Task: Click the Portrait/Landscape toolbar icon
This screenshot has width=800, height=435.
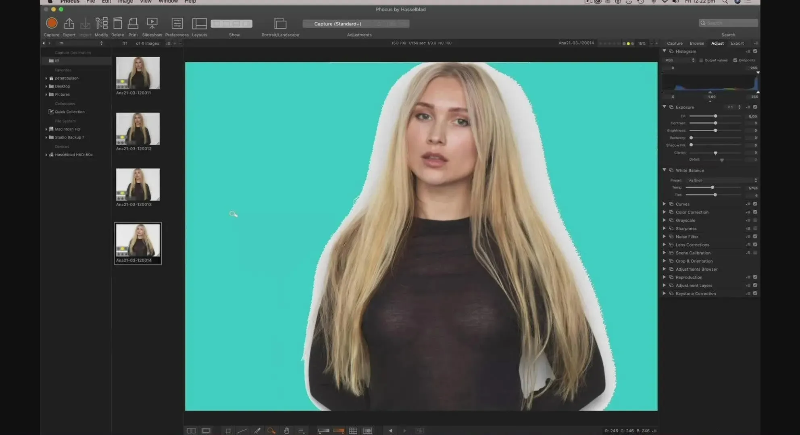Action: click(280, 23)
